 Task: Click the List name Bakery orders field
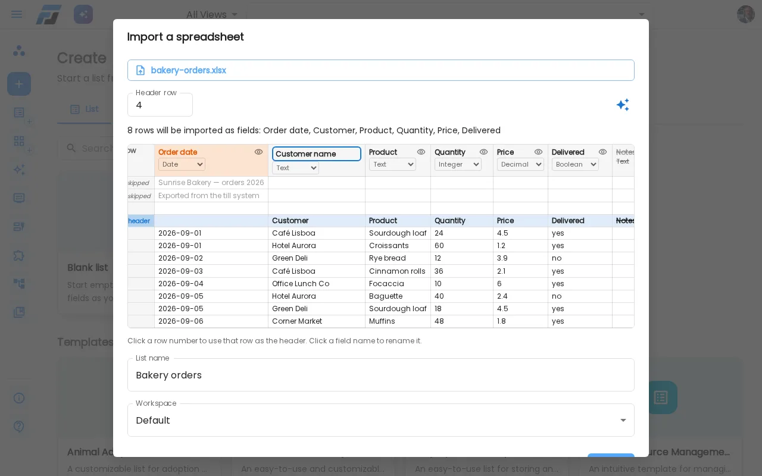tap(381, 375)
